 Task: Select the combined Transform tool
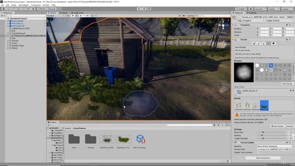(29, 9)
